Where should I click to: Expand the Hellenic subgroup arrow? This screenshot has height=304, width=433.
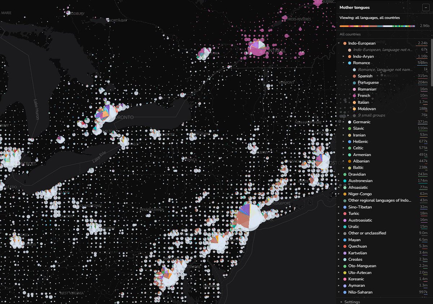(344, 142)
